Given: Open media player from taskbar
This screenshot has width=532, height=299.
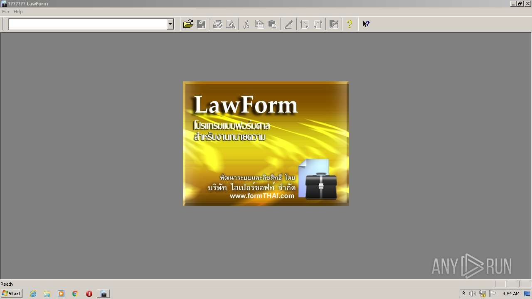Looking at the screenshot, I should (x=61, y=294).
